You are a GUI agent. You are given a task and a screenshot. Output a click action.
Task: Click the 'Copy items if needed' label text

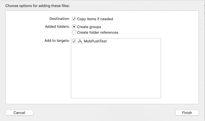95,19
